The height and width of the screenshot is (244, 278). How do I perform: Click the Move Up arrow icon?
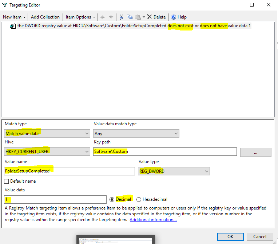[102, 17]
